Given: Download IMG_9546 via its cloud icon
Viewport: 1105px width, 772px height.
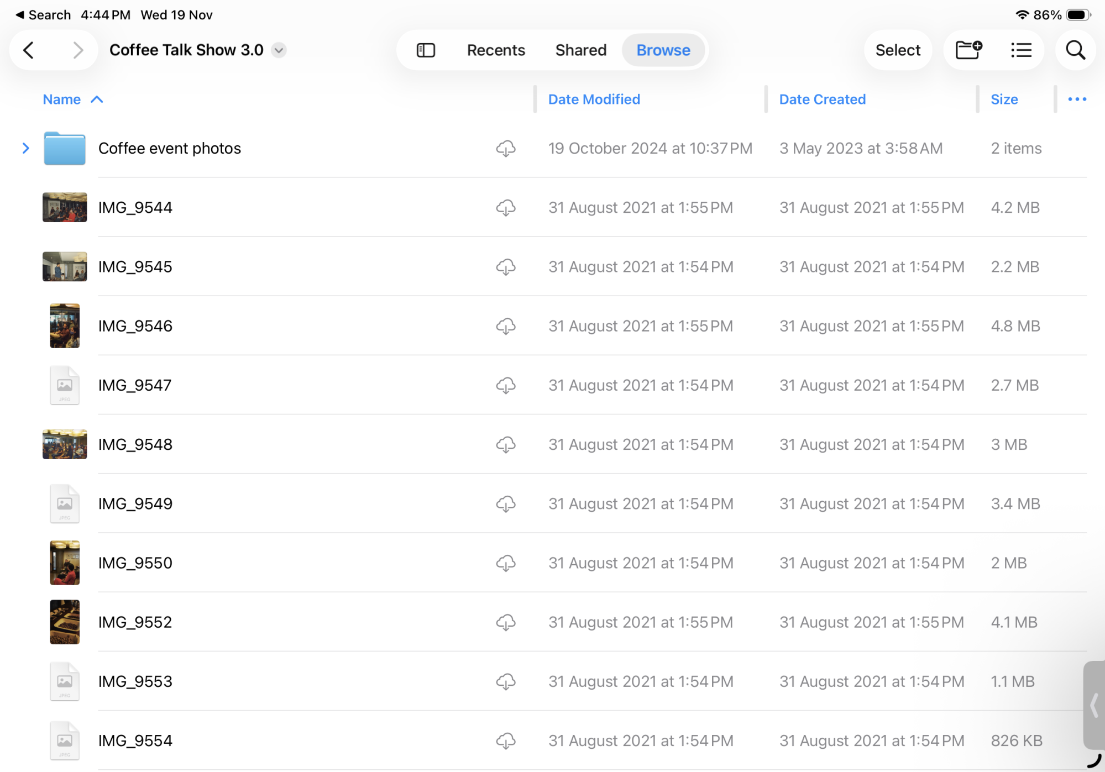Looking at the screenshot, I should pyautogui.click(x=506, y=326).
